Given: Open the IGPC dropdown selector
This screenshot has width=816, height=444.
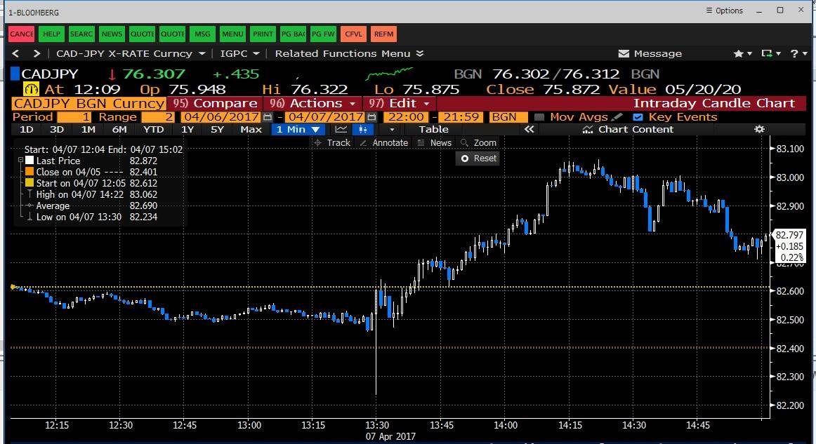Looking at the screenshot, I should (238, 53).
